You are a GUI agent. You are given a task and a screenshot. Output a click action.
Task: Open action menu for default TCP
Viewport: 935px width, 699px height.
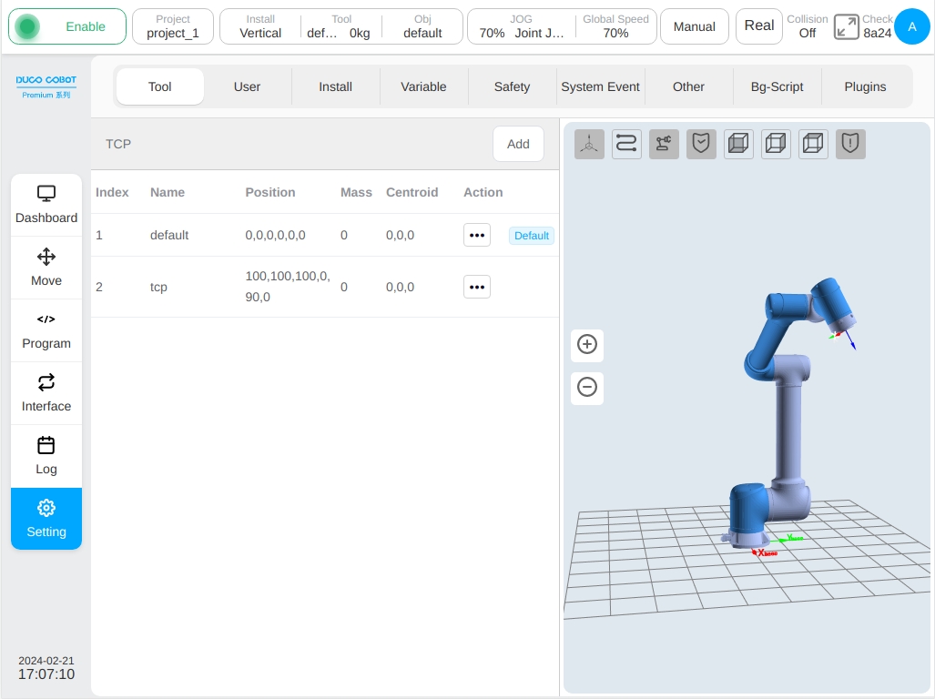[x=477, y=236]
